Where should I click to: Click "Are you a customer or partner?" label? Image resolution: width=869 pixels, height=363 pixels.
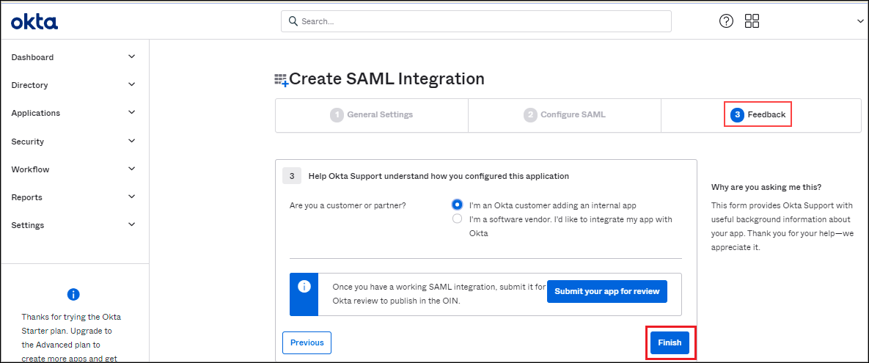tap(348, 205)
